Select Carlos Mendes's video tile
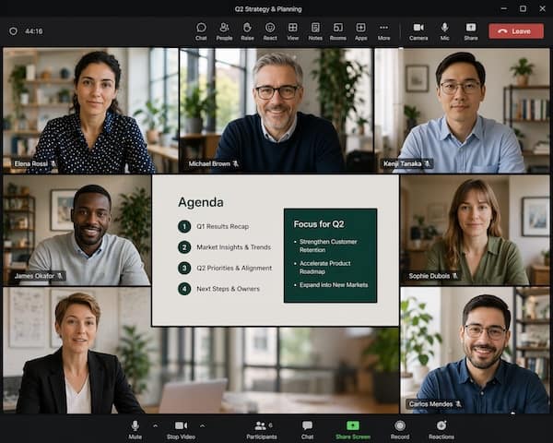Viewport: 553px width, 443px height. (475, 350)
